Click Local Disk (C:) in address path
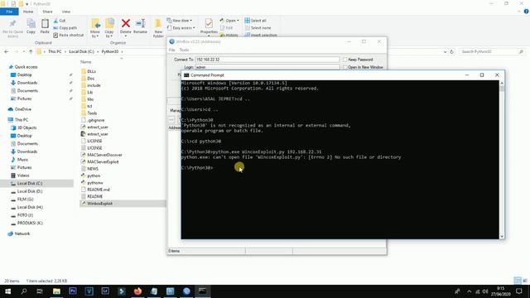 click(81, 51)
